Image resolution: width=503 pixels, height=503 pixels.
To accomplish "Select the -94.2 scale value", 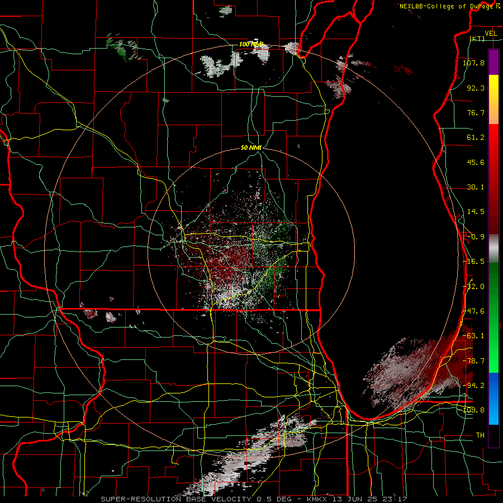I will coord(473,385).
